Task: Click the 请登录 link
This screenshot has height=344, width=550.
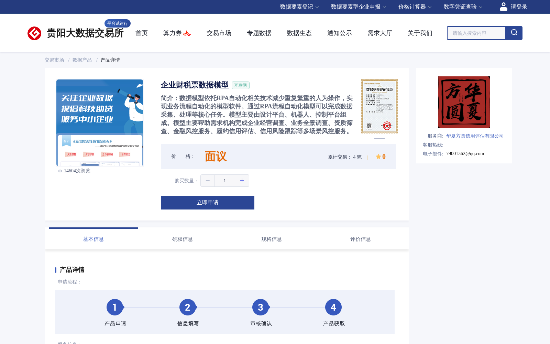Action: point(519,7)
